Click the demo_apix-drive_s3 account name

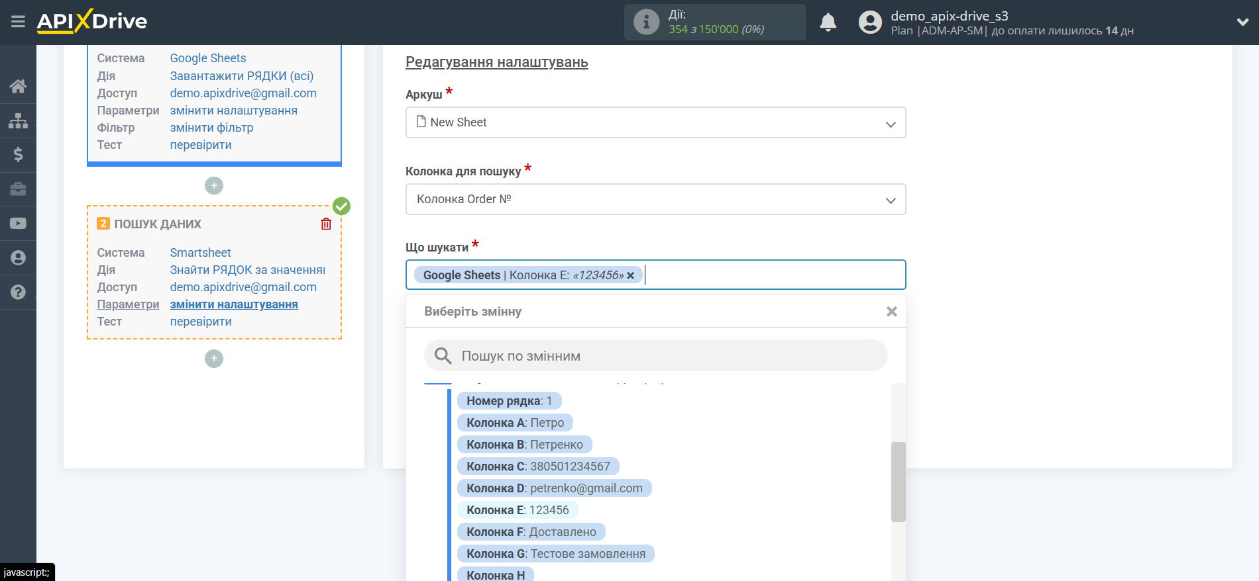(949, 16)
